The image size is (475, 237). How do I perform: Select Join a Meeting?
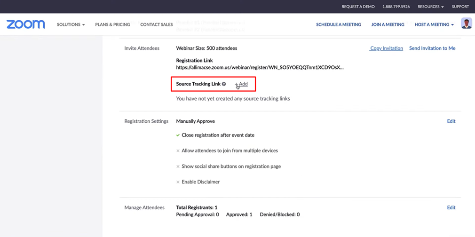[388, 24]
